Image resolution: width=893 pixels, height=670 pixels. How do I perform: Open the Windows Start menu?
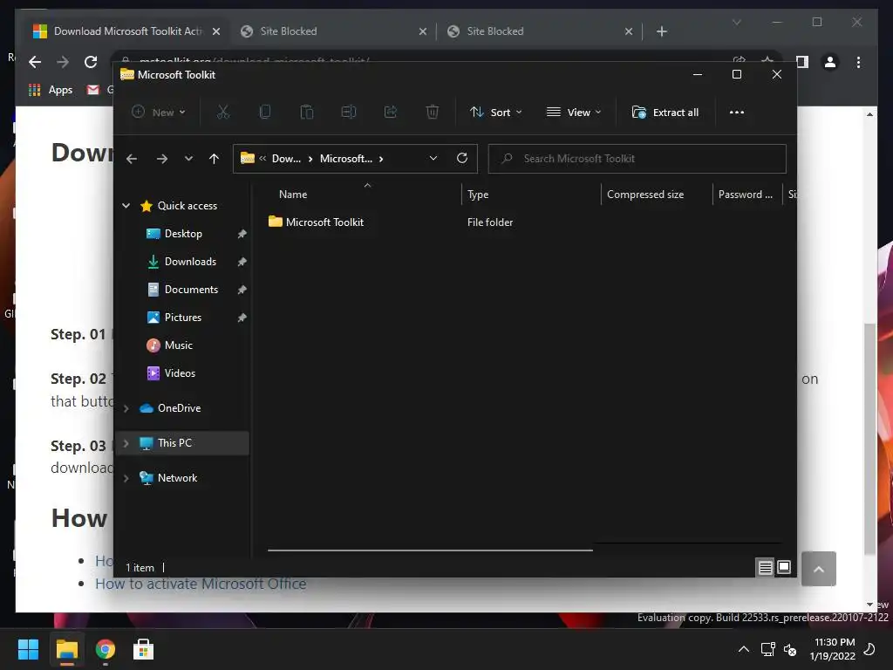[x=28, y=649]
